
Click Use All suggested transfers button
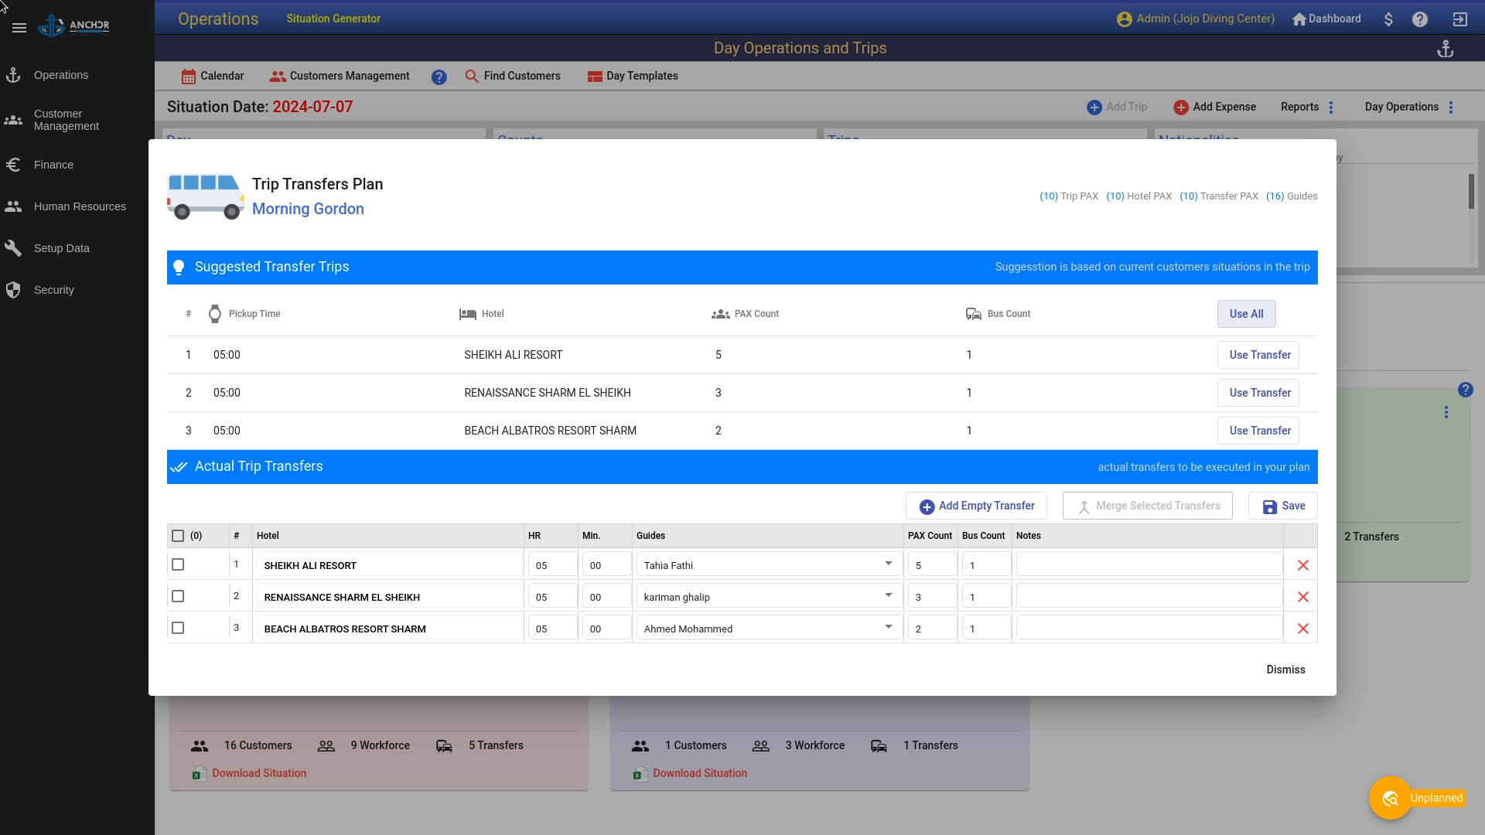point(1246,313)
